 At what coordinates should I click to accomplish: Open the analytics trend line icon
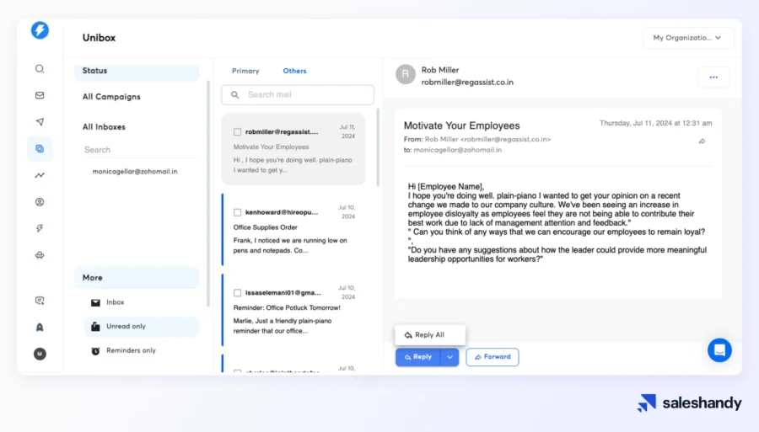click(40, 175)
